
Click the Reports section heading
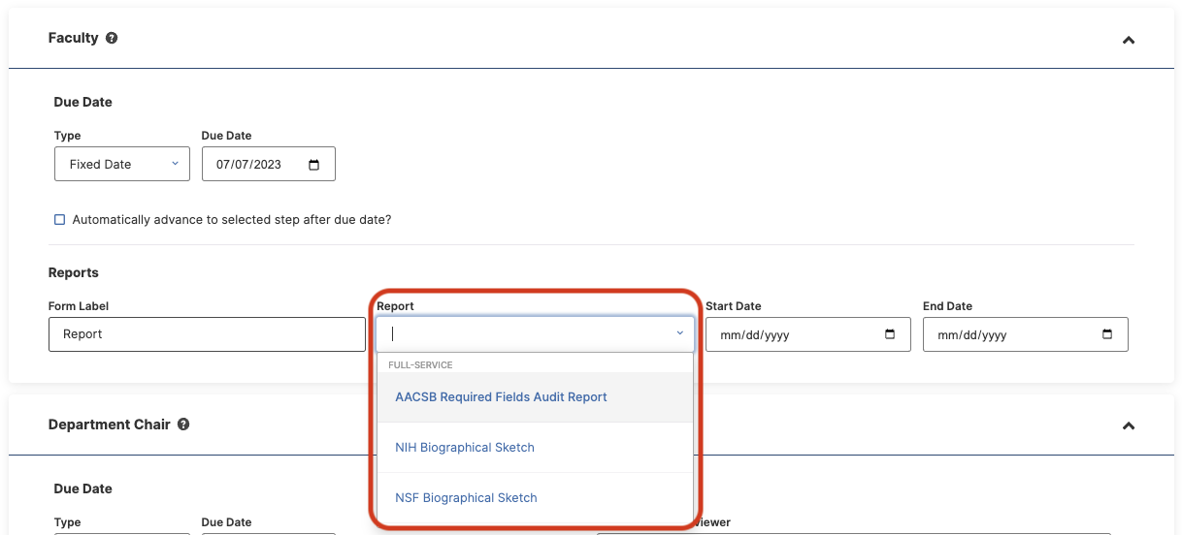(74, 273)
